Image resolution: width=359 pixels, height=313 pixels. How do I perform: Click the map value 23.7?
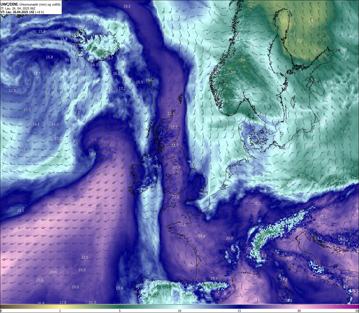coord(257,204)
